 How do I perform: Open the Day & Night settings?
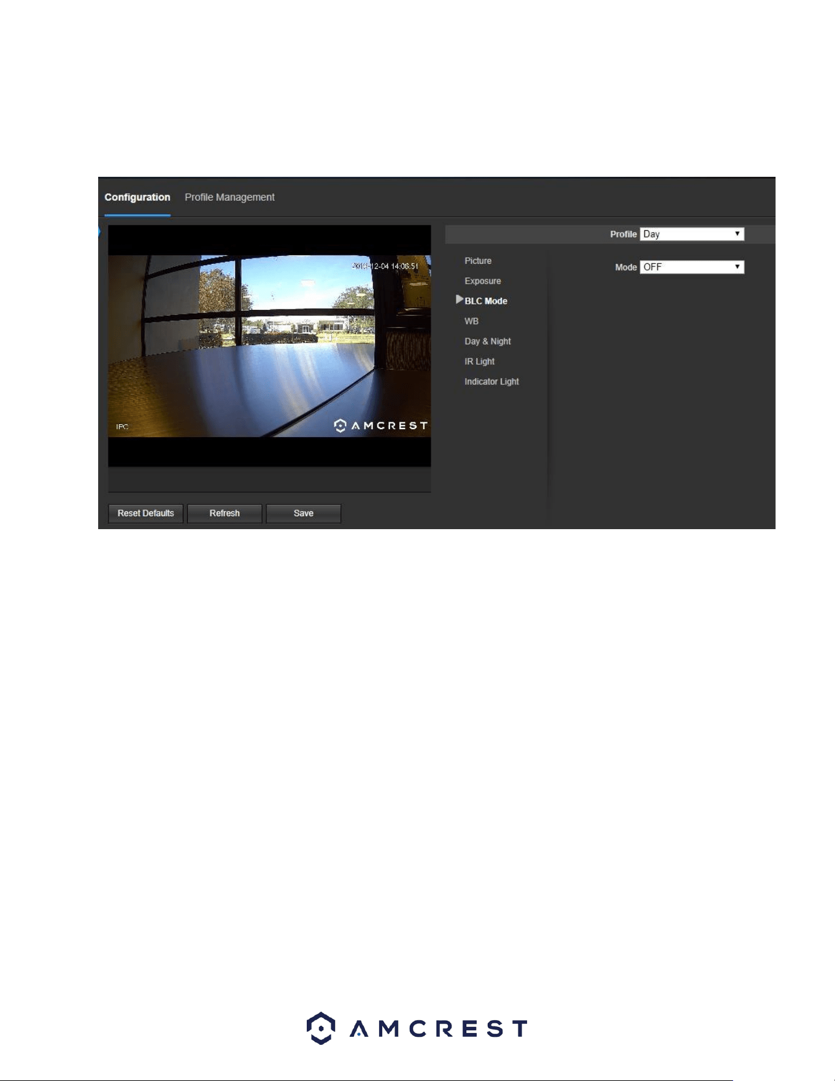(x=488, y=341)
